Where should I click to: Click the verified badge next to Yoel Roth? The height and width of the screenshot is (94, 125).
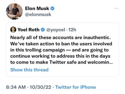click(x=43, y=30)
